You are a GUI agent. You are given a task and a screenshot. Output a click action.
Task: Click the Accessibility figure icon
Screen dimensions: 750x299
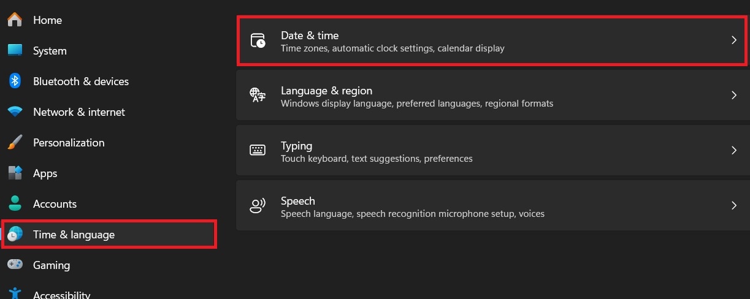coord(15,294)
